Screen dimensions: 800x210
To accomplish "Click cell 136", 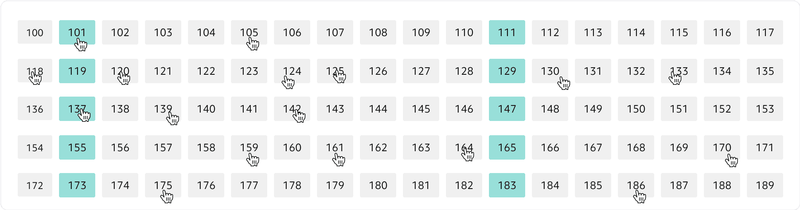I will coord(35,109).
